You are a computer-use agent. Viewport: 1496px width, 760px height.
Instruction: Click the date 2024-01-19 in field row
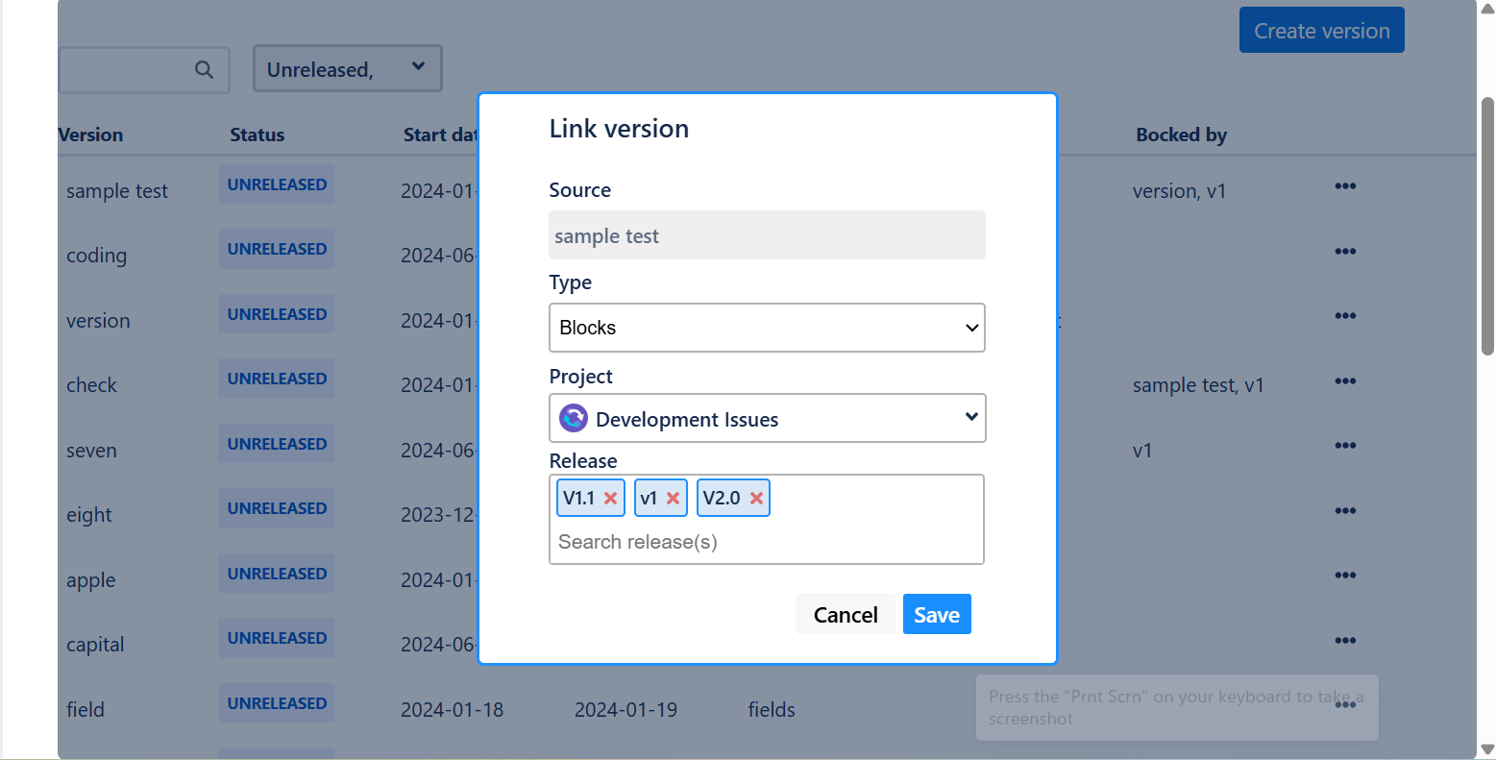625,710
